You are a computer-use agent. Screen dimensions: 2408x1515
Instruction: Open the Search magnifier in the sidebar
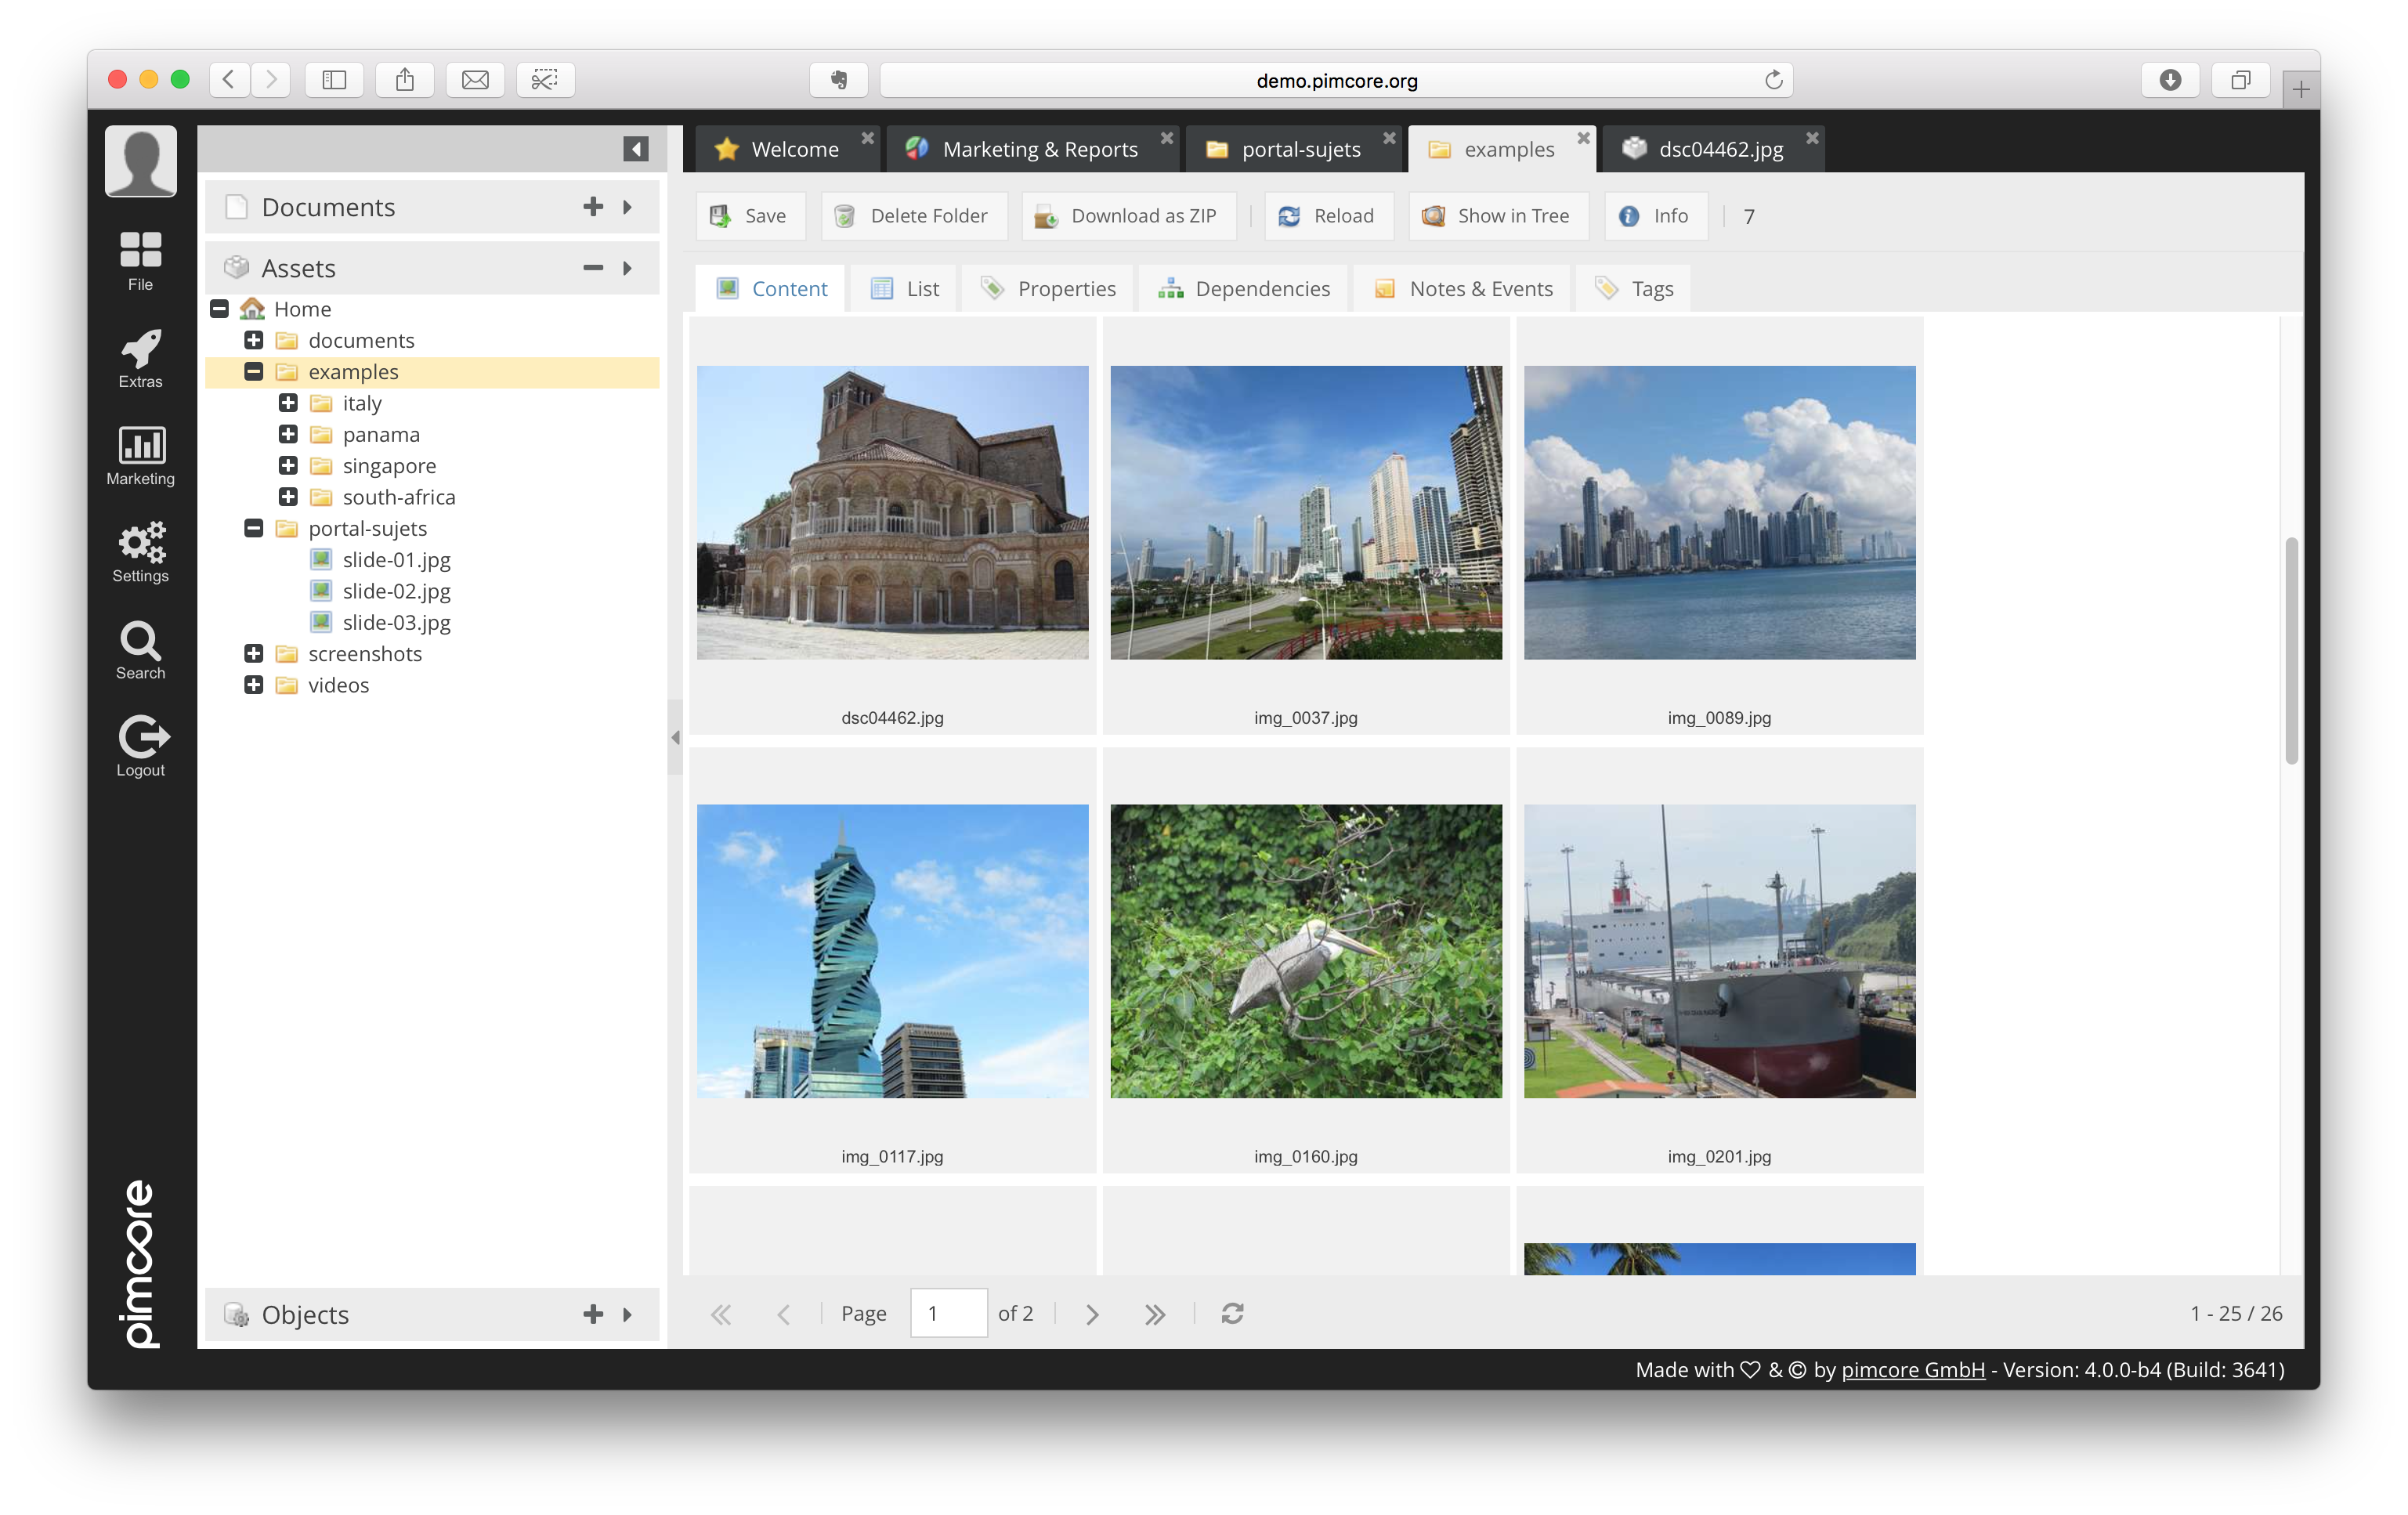coord(140,649)
